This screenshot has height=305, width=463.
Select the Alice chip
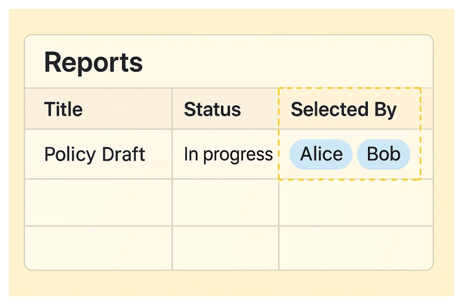tap(321, 154)
